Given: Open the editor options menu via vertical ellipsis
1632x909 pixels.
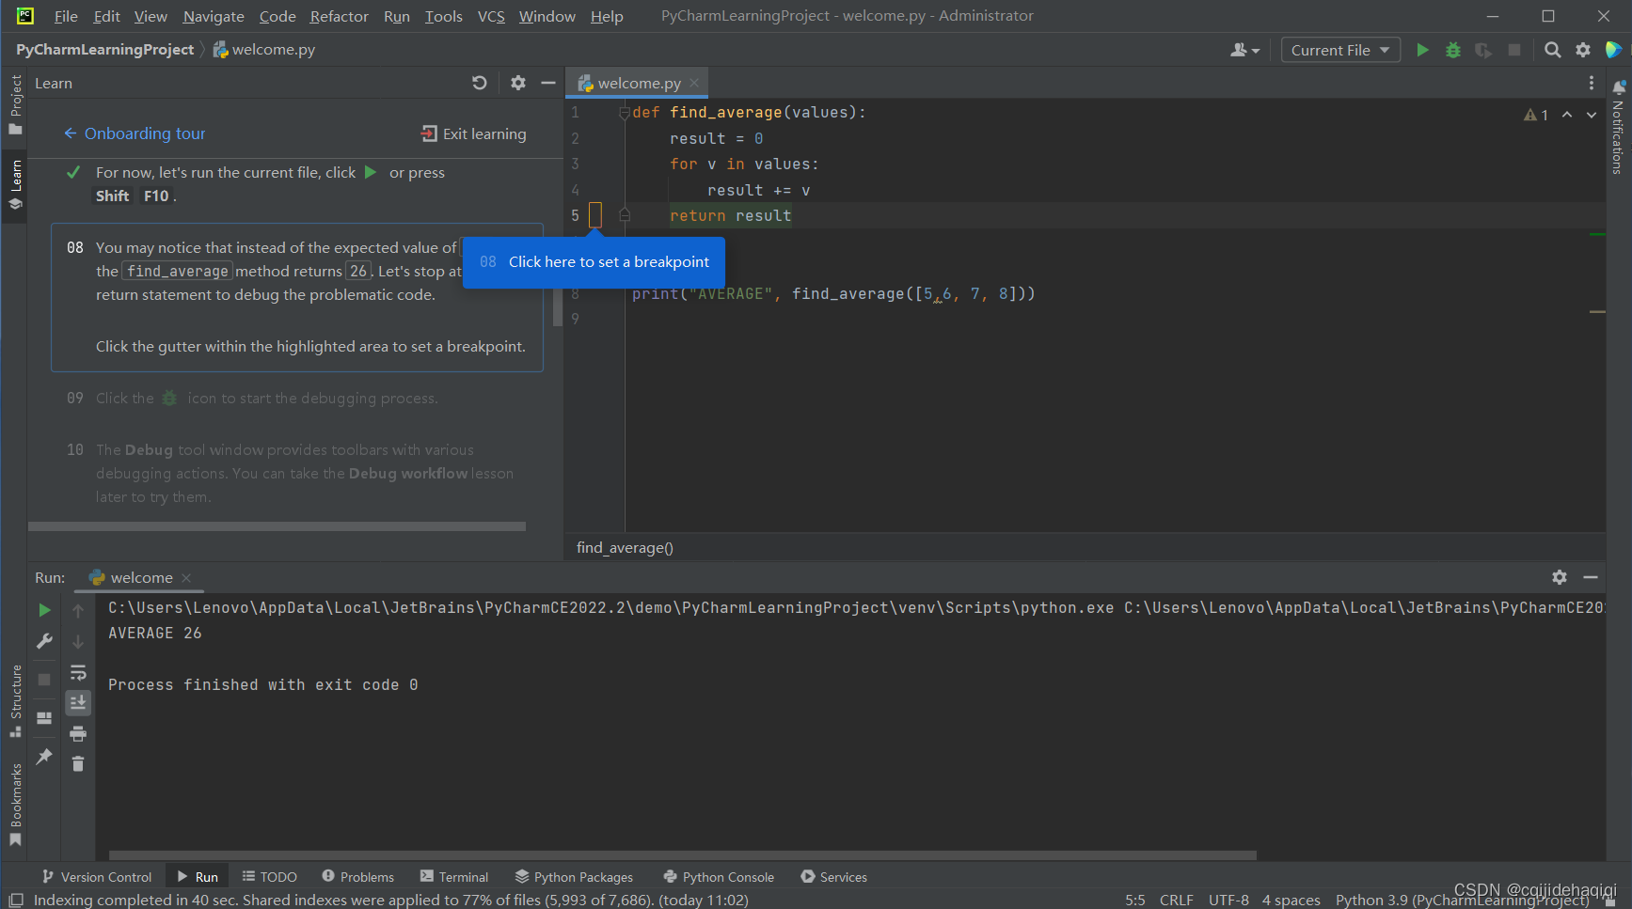Looking at the screenshot, I should point(1592,83).
